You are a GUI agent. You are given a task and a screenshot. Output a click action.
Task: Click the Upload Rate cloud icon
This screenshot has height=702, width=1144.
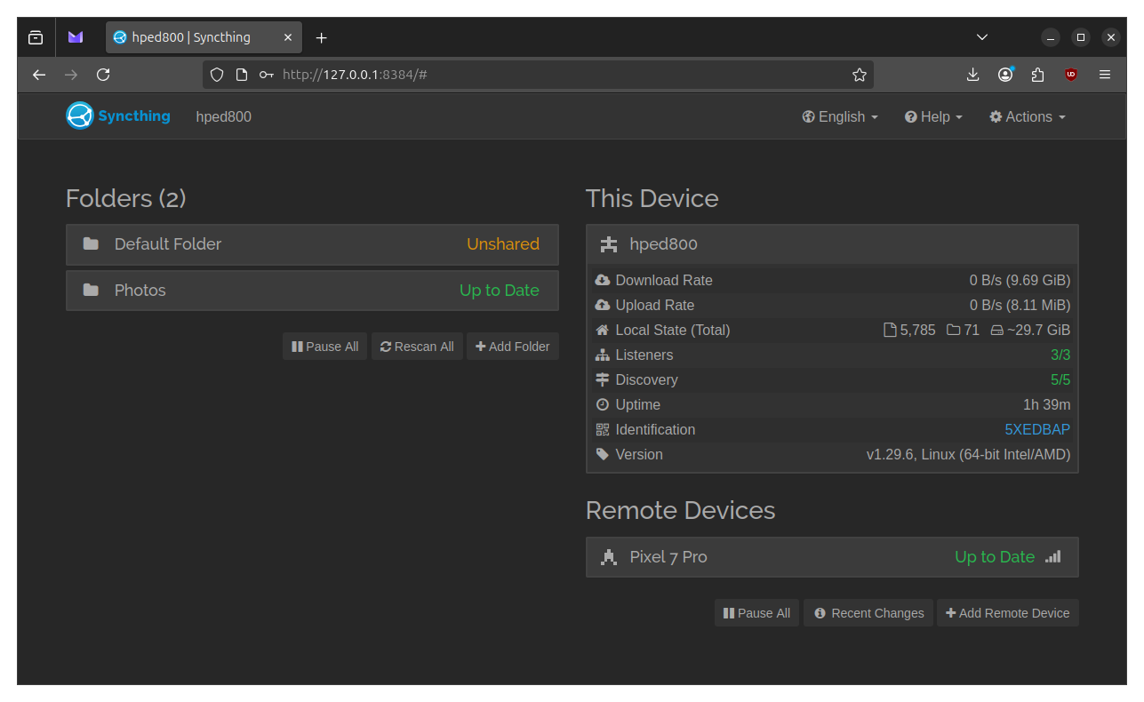pyautogui.click(x=603, y=305)
